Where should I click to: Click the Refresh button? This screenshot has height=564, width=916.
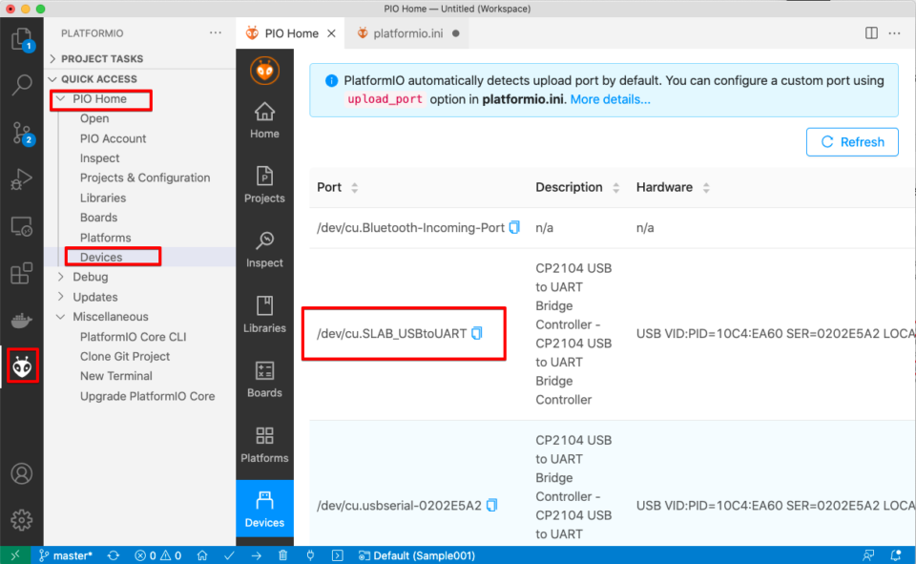coord(852,142)
